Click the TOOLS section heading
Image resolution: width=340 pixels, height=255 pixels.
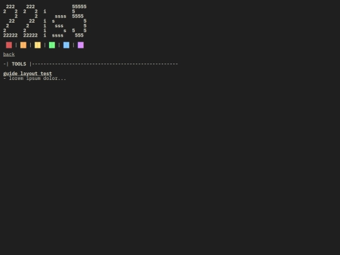(x=19, y=64)
